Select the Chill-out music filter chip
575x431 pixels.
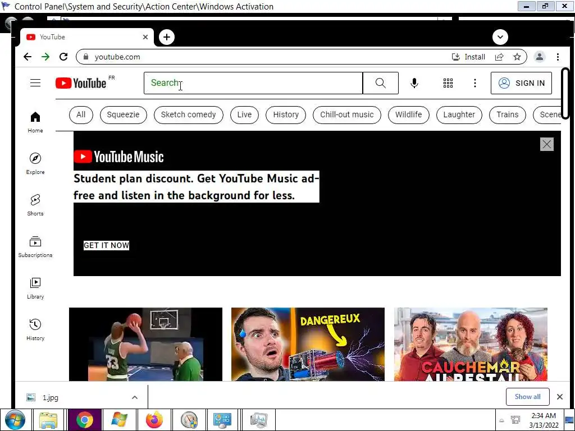click(347, 114)
